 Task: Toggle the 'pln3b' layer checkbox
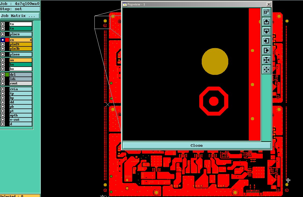[x=3, y=49]
